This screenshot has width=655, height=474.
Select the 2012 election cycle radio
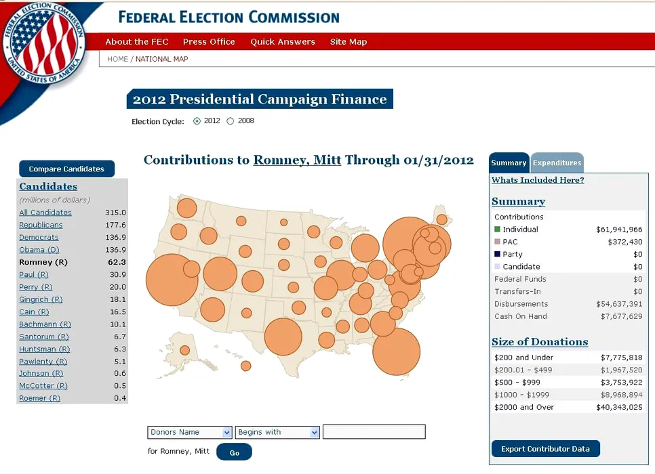[x=197, y=121]
